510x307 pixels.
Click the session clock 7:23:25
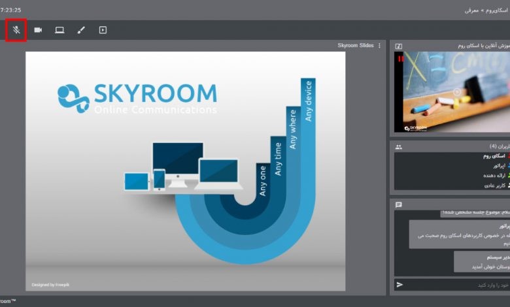pos(10,10)
